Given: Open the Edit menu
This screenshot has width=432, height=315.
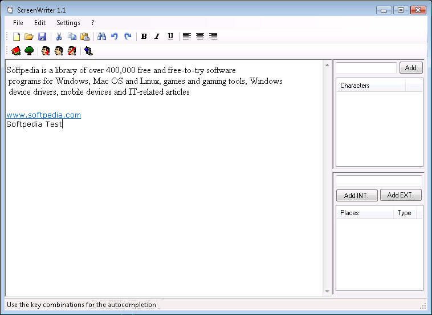Looking at the screenshot, I should [40, 23].
